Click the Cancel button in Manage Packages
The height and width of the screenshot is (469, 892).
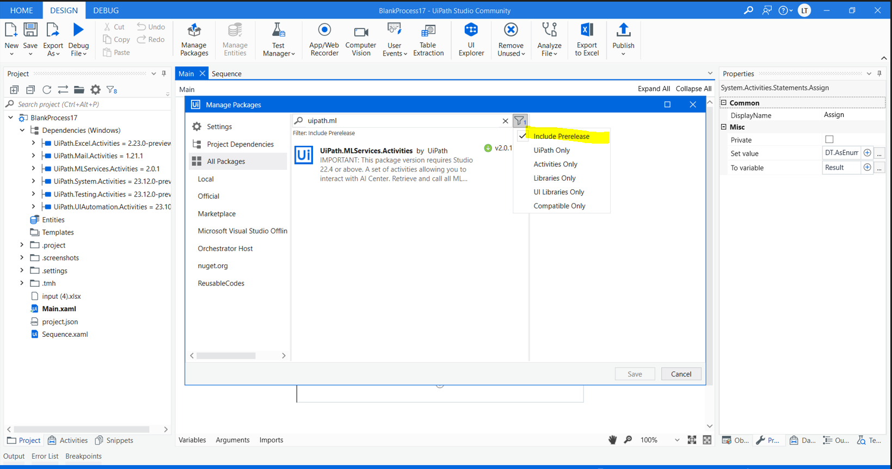(681, 374)
